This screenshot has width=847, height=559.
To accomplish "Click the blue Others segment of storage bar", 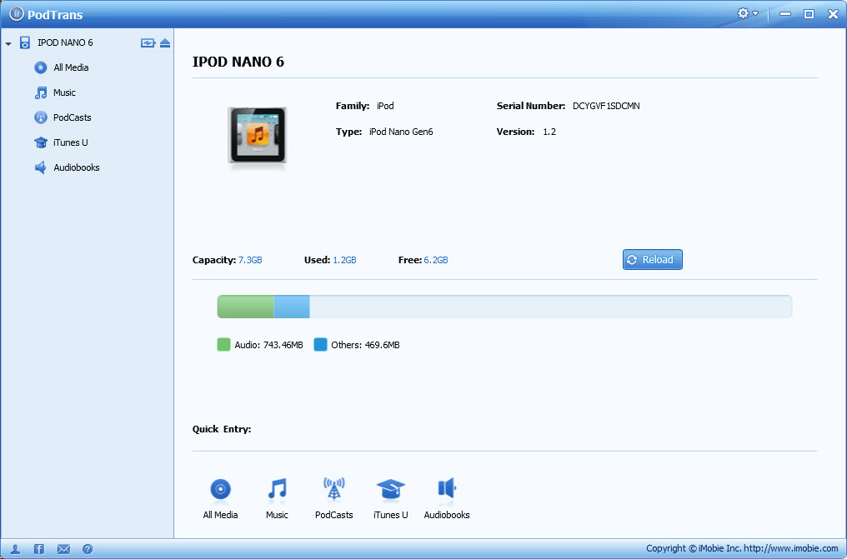I will coord(292,307).
